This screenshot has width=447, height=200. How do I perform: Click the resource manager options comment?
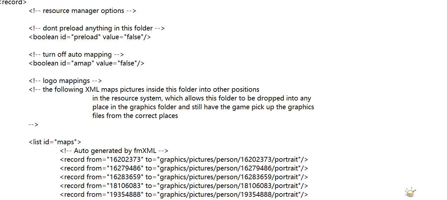click(82, 11)
